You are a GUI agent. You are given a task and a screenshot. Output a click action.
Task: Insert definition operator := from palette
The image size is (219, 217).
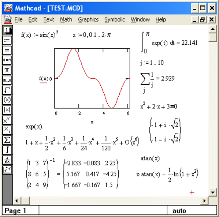coord(7,40)
